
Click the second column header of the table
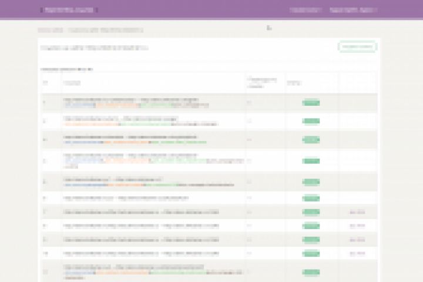[x=72, y=83]
